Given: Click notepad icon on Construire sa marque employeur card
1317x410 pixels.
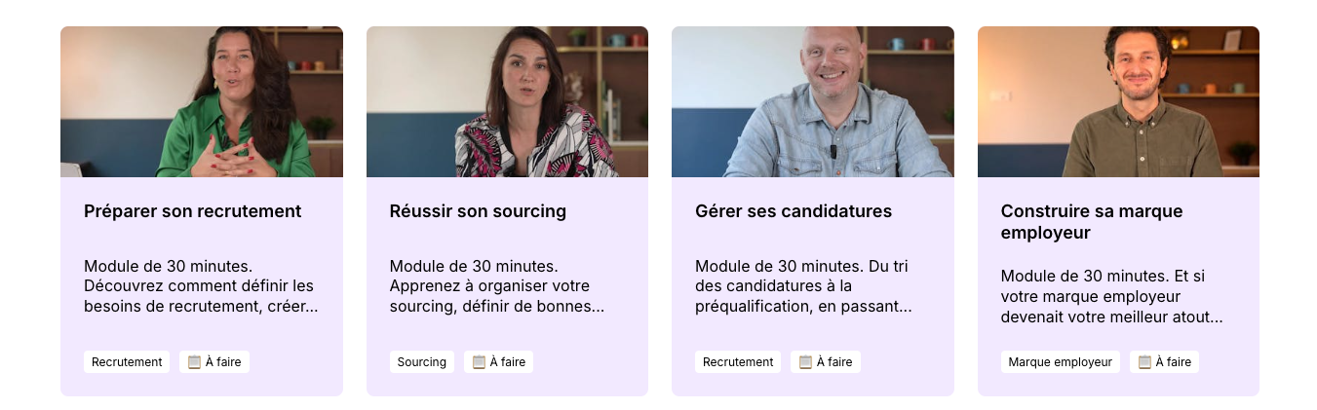Looking at the screenshot, I should (x=1144, y=362).
